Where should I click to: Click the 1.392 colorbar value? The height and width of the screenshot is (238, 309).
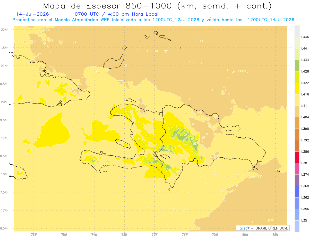(305, 140)
